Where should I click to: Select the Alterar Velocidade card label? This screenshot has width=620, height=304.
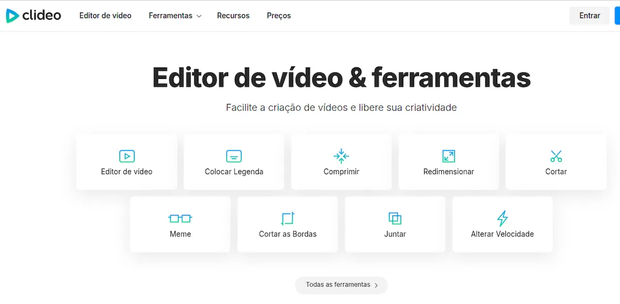[x=502, y=234]
